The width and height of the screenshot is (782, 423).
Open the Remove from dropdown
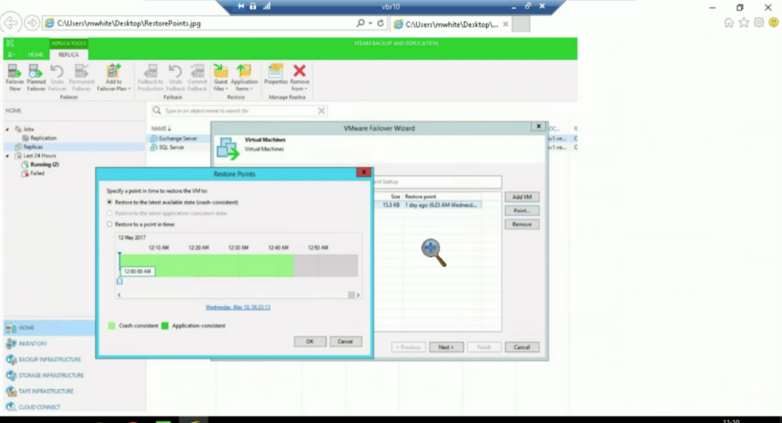pos(300,78)
